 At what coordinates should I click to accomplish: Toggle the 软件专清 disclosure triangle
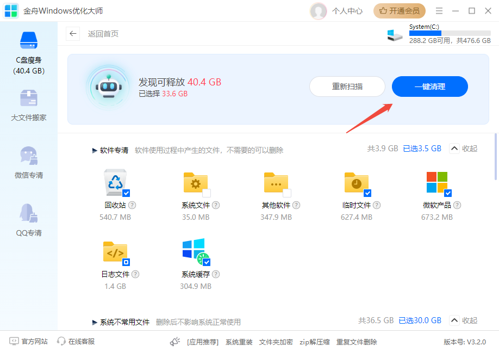tap(95, 150)
